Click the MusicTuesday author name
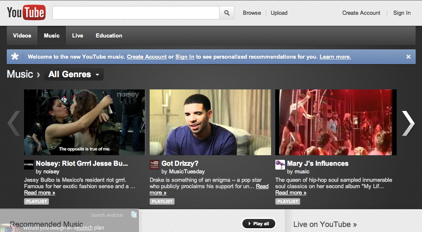 click(x=187, y=171)
